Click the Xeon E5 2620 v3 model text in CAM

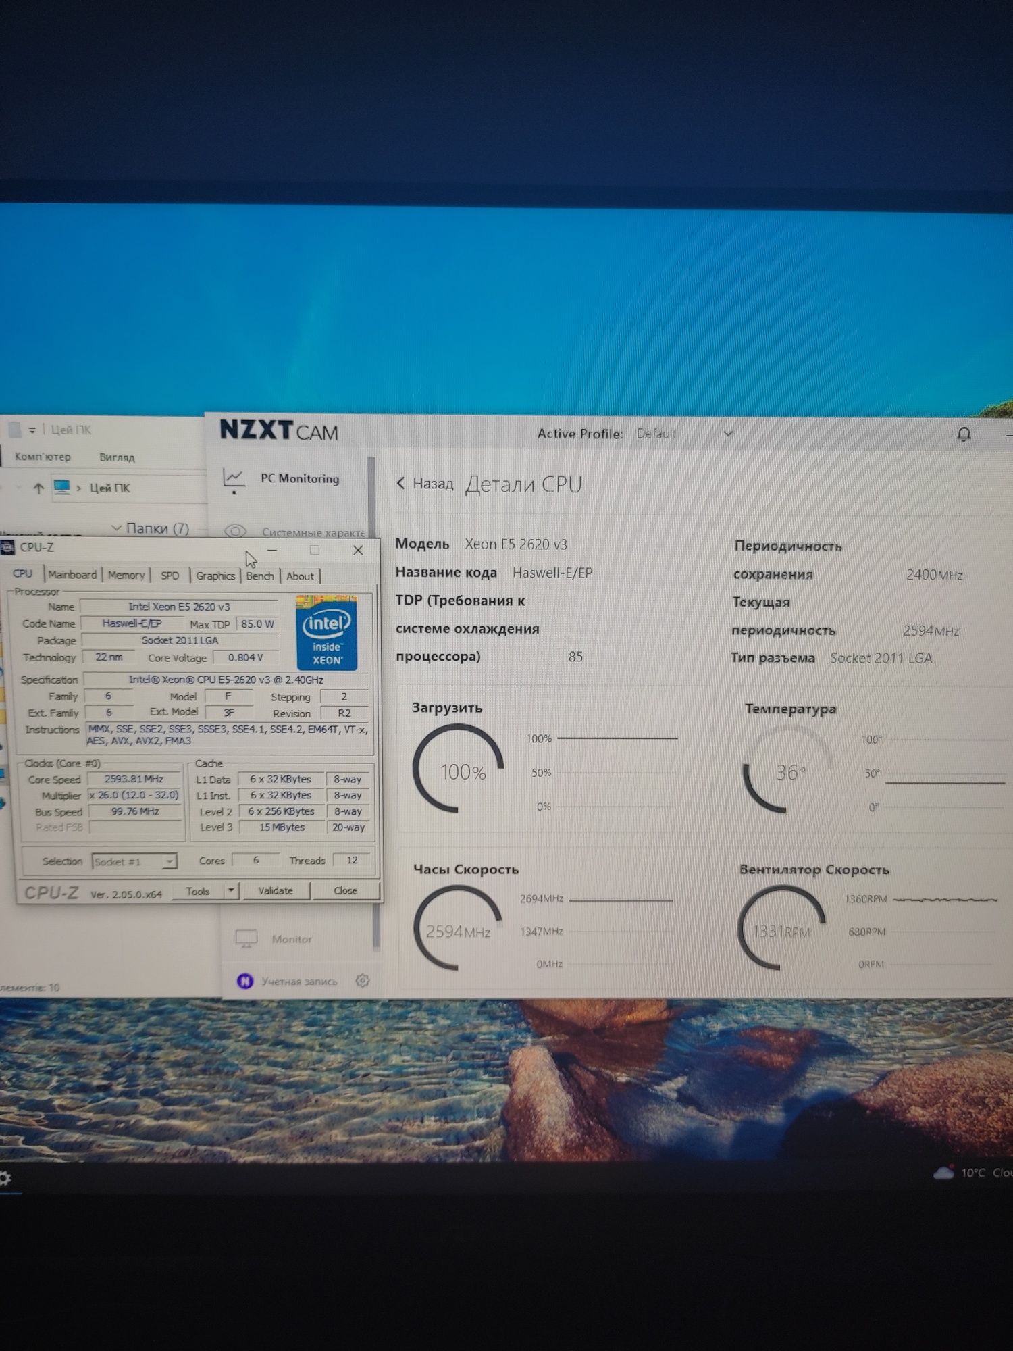[516, 544]
